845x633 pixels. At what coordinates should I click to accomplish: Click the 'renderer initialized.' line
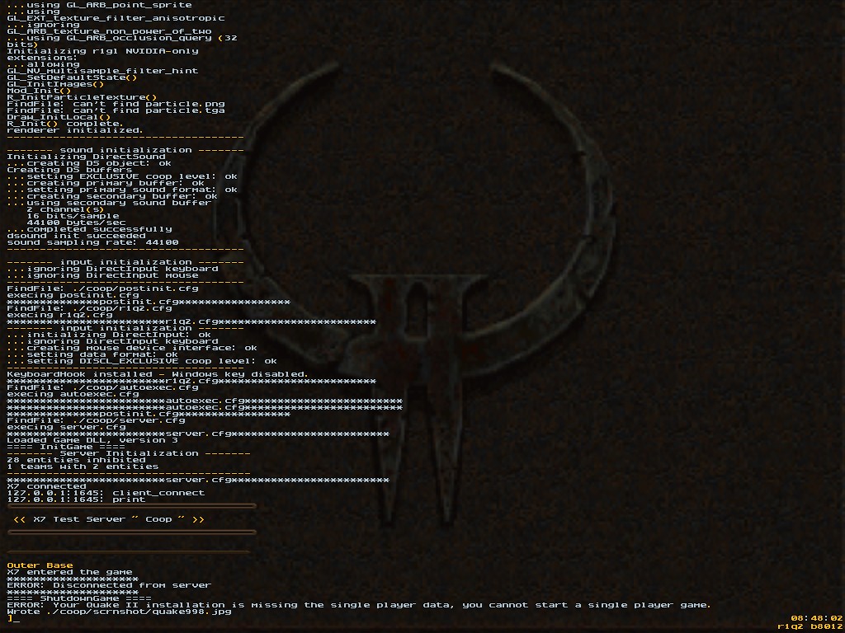pyautogui.click(x=74, y=130)
